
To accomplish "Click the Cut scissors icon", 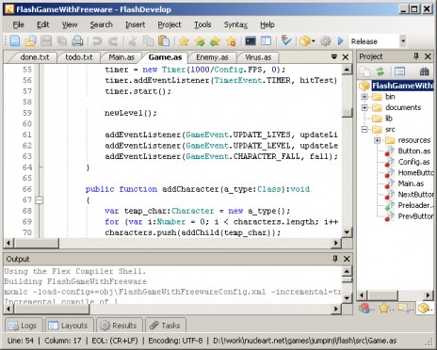I will 133,41.
